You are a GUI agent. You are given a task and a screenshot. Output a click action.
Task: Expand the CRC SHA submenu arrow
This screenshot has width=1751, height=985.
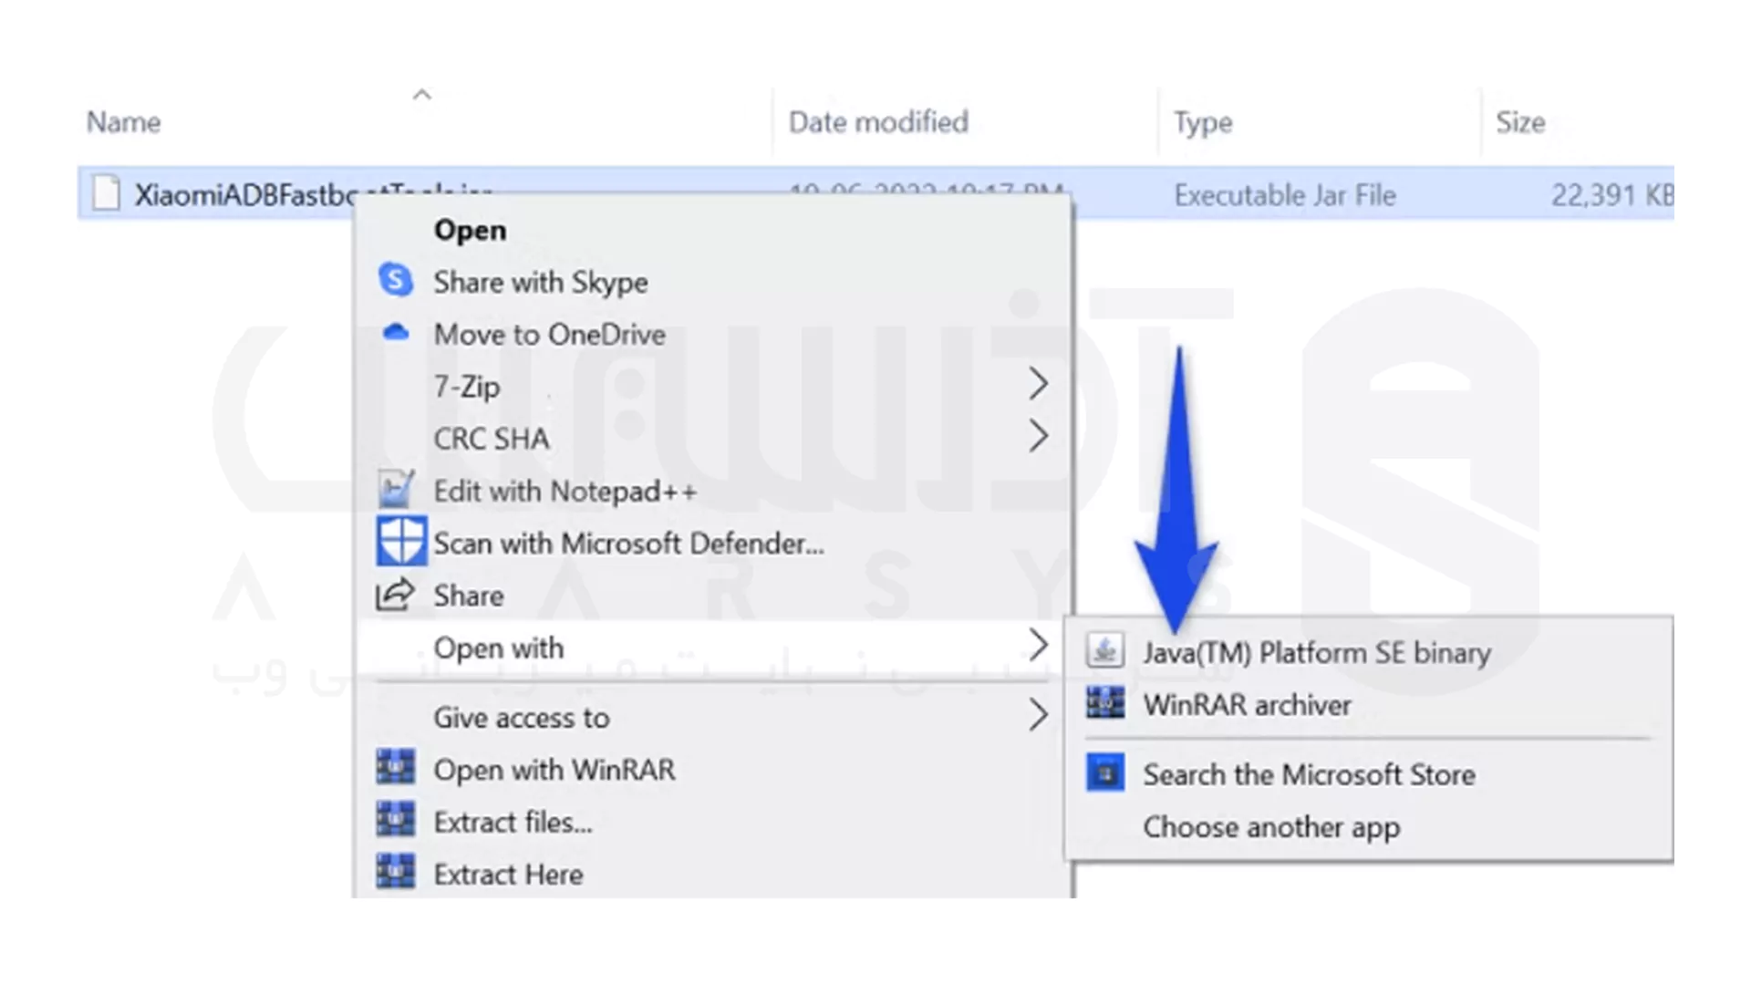[1038, 436]
